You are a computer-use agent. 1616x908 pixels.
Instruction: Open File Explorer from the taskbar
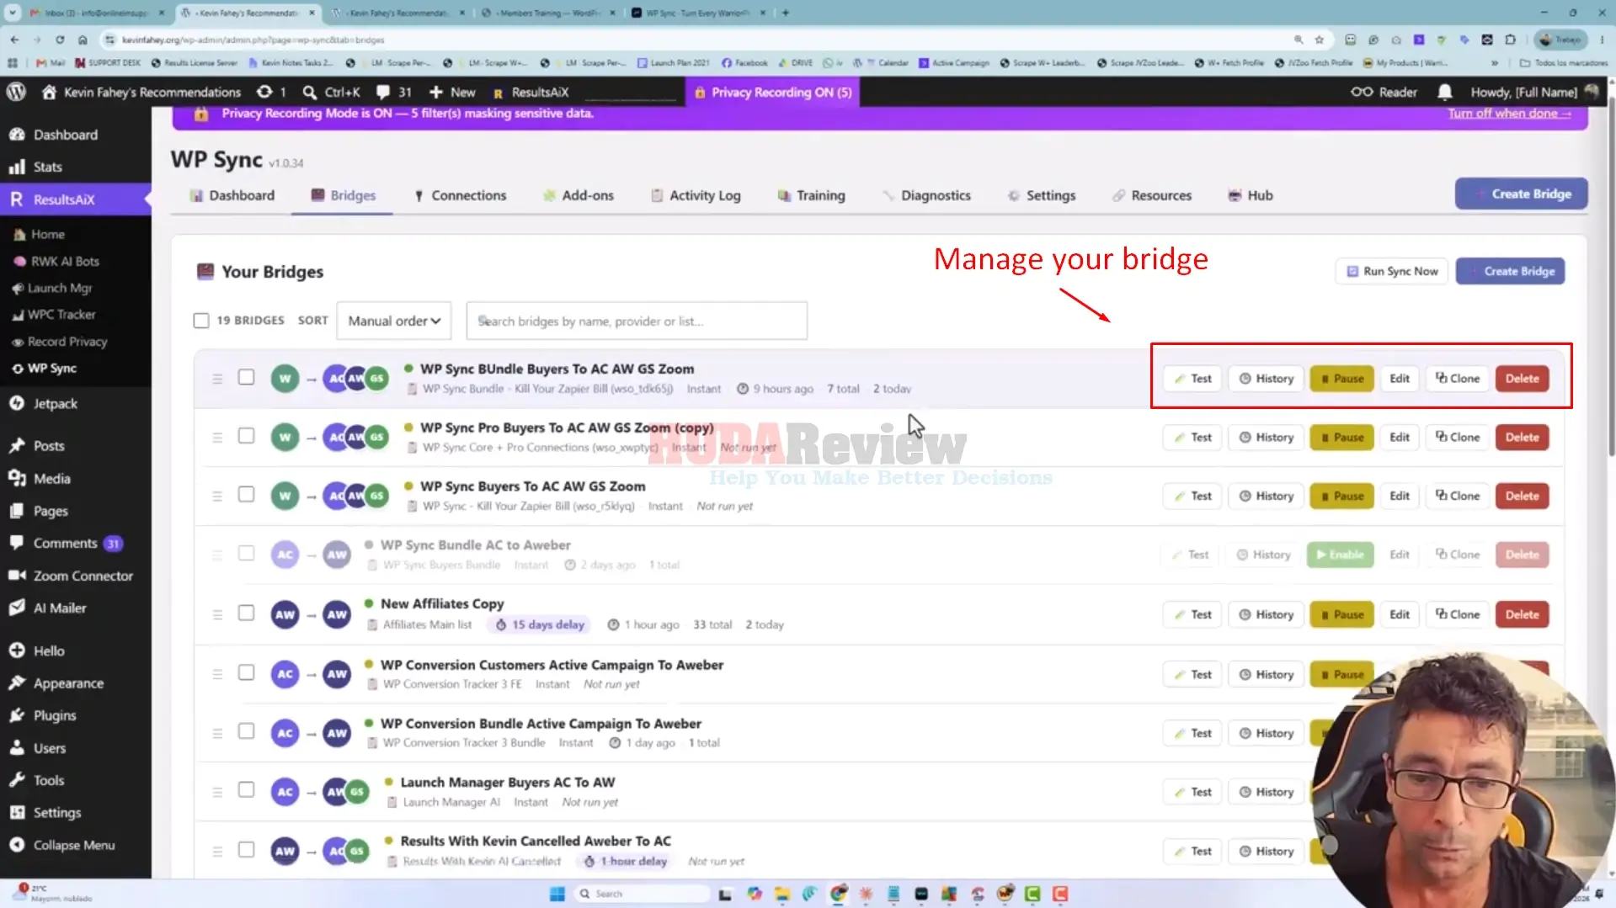pos(782,894)
